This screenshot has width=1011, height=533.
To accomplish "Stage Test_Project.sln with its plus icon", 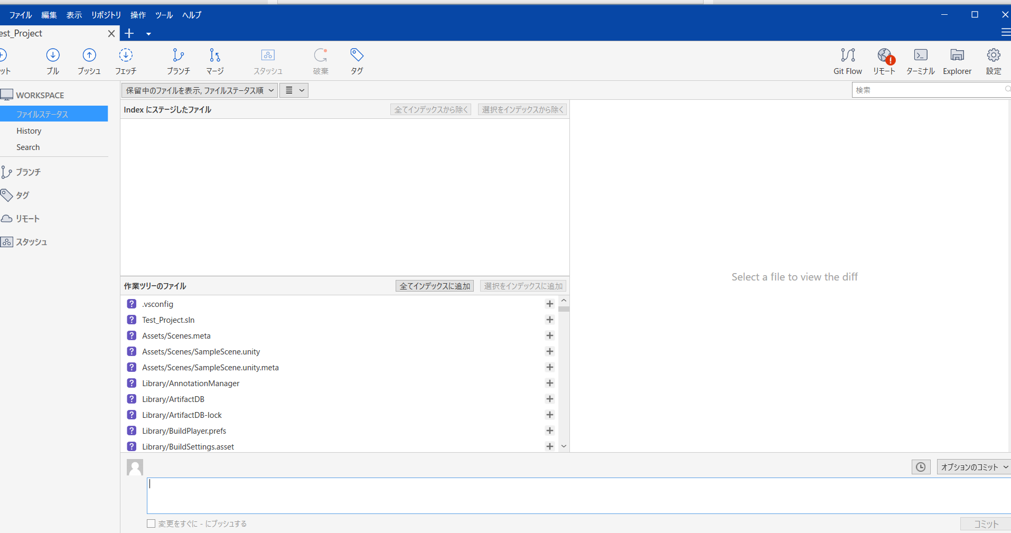I will click(x=550, y=320).
